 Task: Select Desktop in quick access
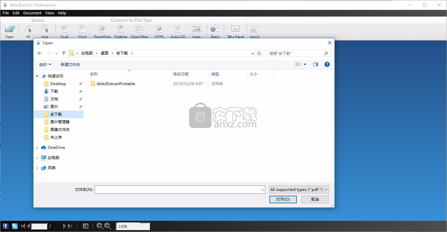tap(58, 84)
